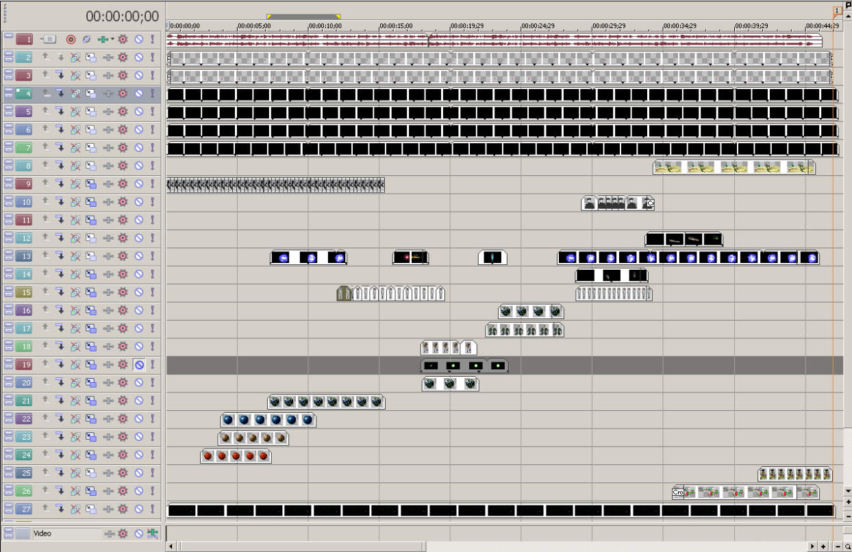Viewport: 852px width, 552px height.
Task: Make track 7 a compositing child
Action: click(x=60, y=147)
